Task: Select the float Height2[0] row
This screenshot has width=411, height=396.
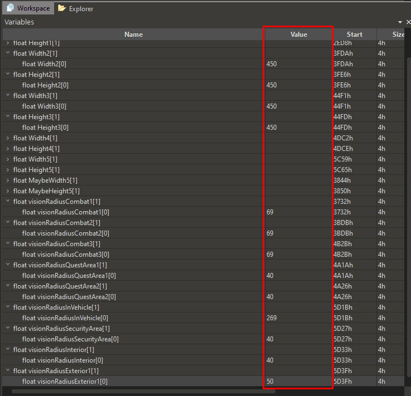Action: [203, 85]
